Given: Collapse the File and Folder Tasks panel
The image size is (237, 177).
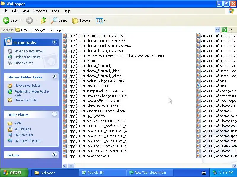Looking at the screenshot, I should tap(55, 77).
